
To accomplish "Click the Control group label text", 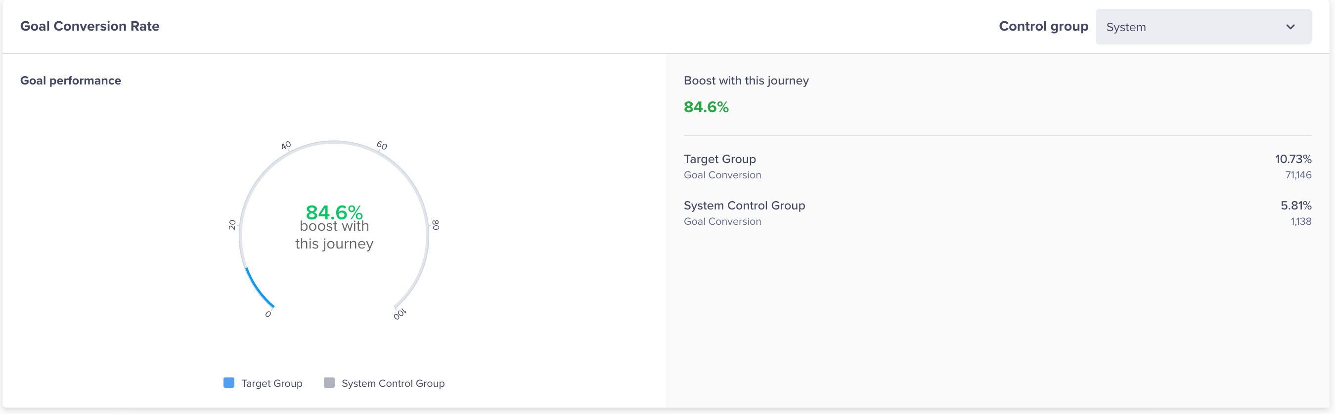I will tap(1043, 26).
